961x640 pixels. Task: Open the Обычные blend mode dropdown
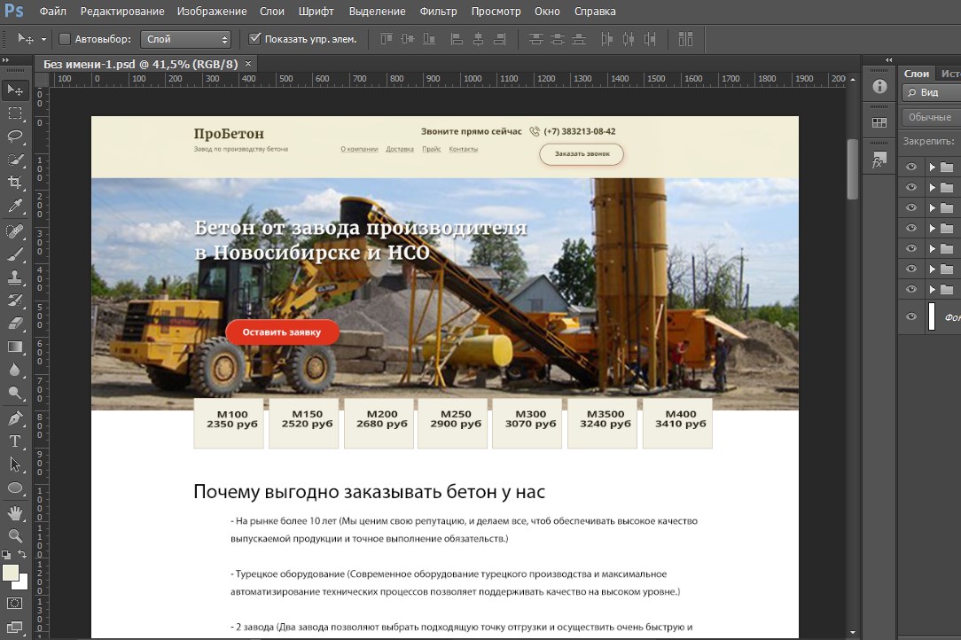click(931, 117)
